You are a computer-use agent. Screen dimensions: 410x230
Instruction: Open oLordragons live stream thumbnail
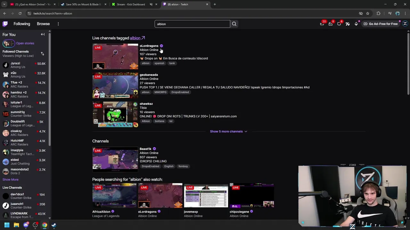[115, 57]
